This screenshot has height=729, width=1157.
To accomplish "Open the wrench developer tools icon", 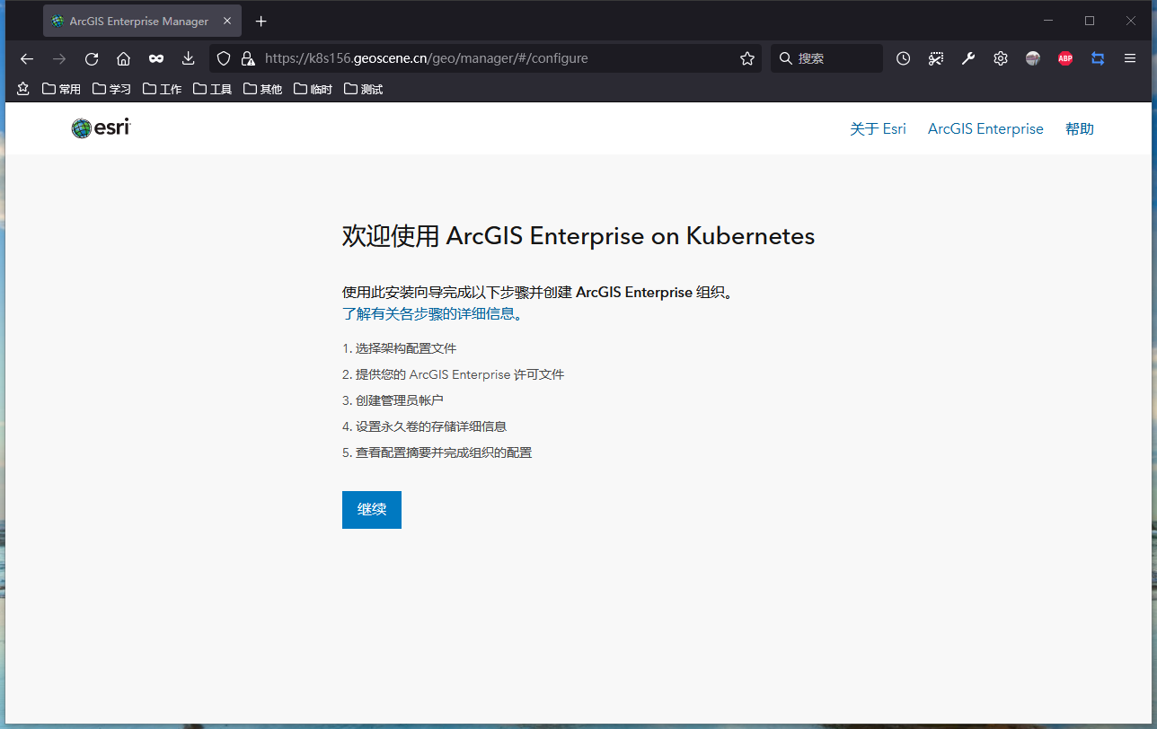I will click(x=968, y=58).
